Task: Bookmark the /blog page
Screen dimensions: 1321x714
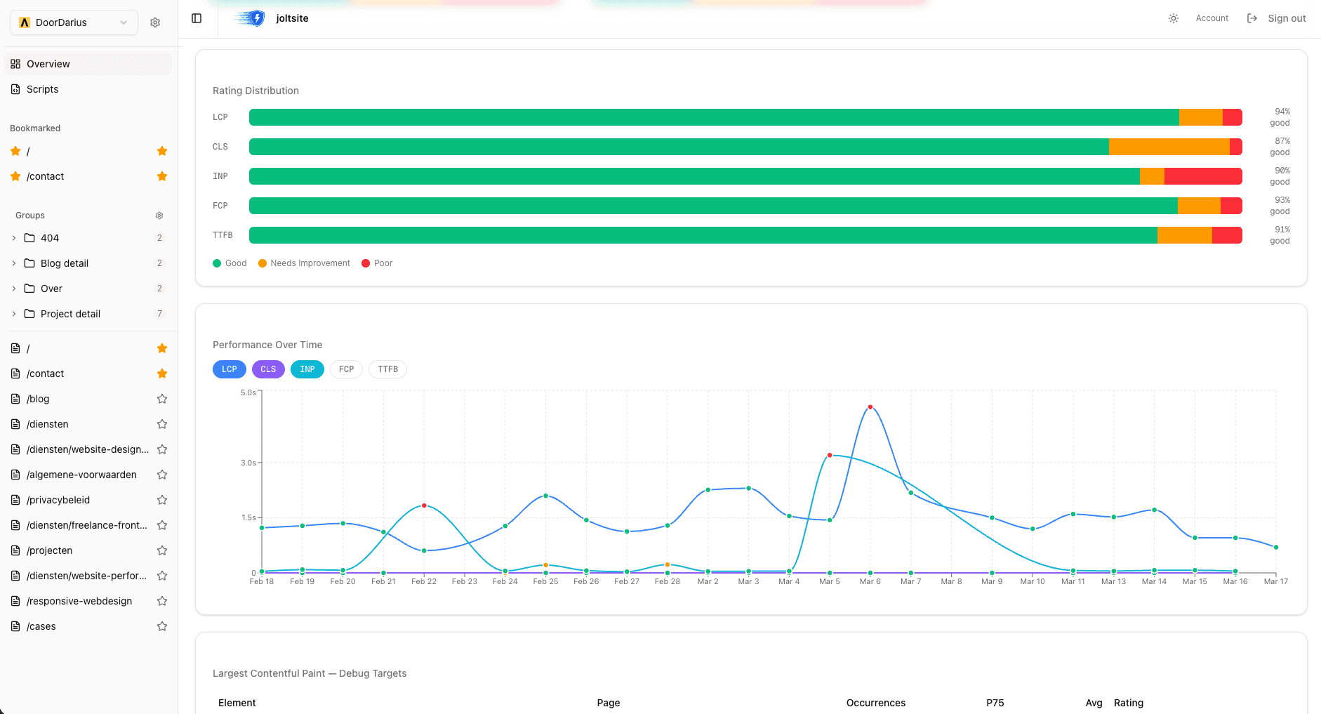Action: 162,398
